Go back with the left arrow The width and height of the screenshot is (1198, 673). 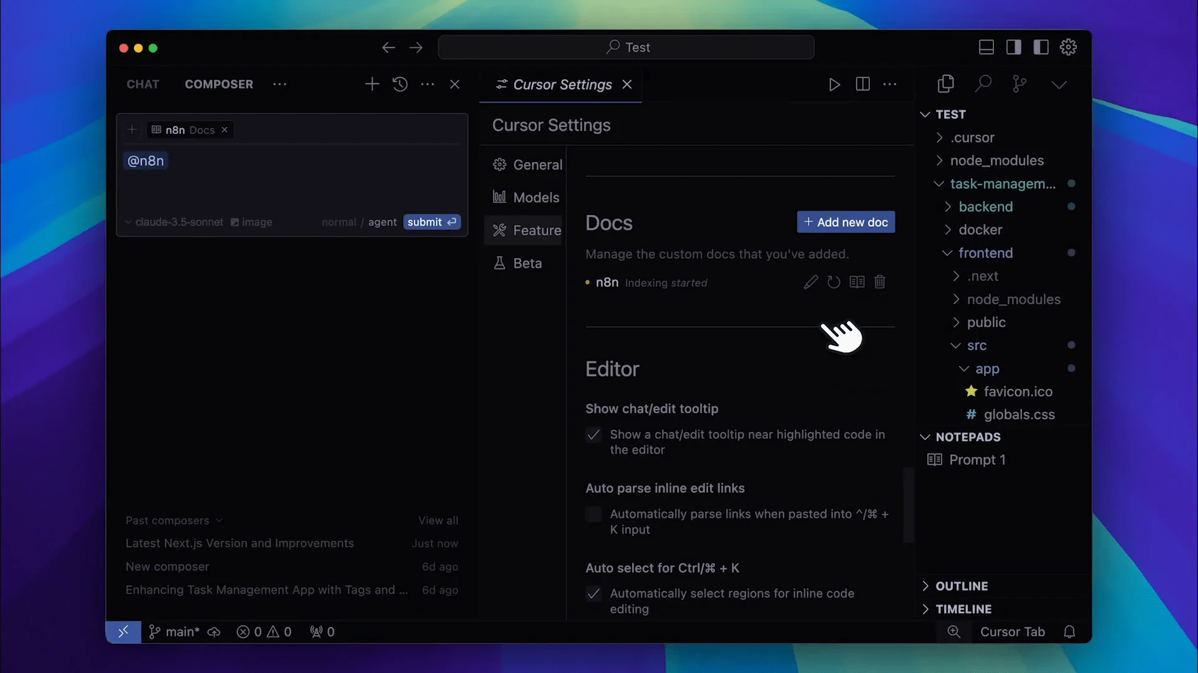[389, 47]
